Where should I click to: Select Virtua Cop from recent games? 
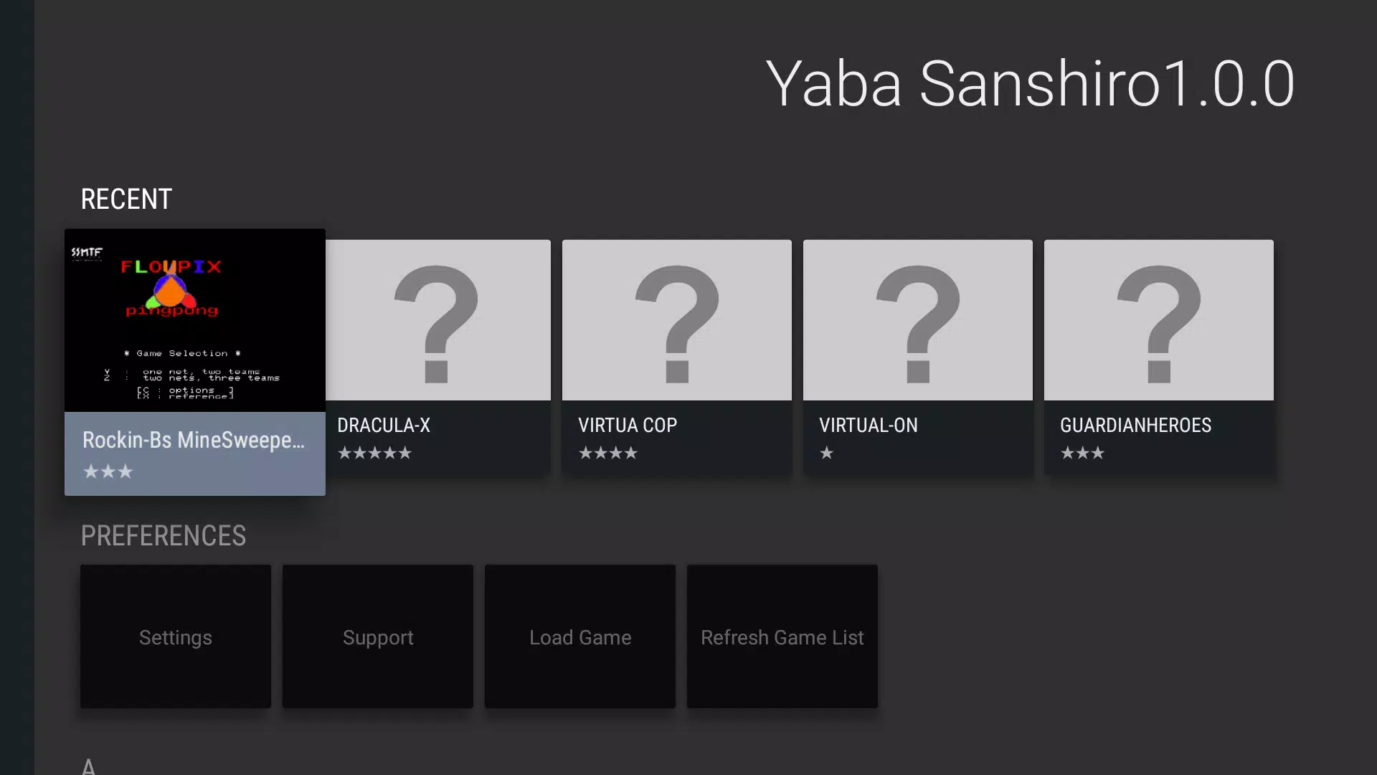point(676,355)
